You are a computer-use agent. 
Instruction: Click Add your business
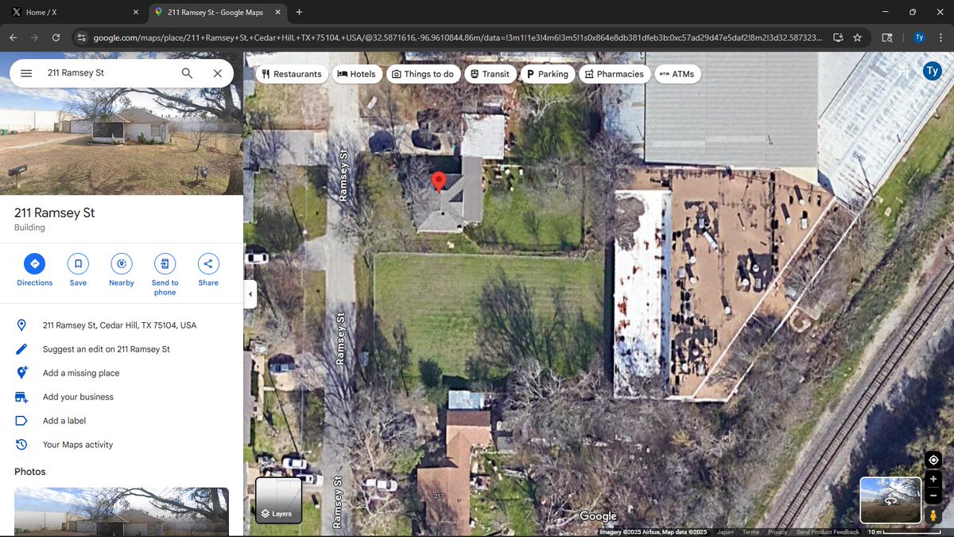122,397
